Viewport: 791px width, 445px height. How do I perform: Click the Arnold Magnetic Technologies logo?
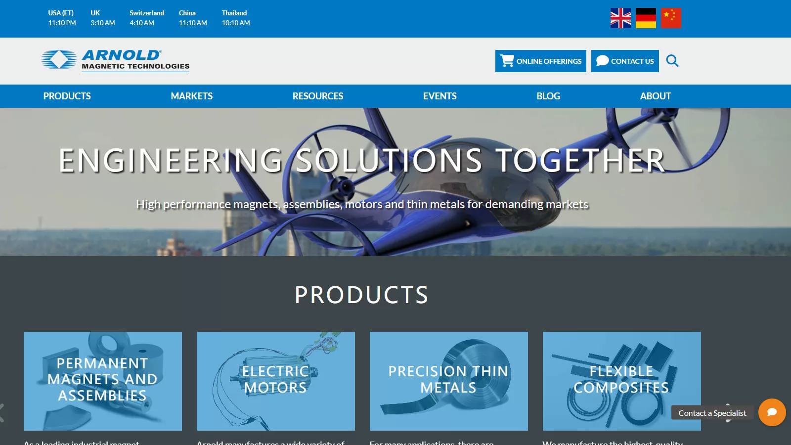(116, 61)
